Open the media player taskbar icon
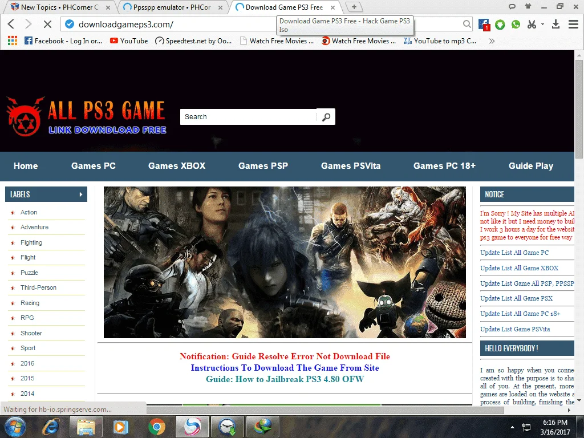This screenshot has height=438, width=584. pos(120,427)
